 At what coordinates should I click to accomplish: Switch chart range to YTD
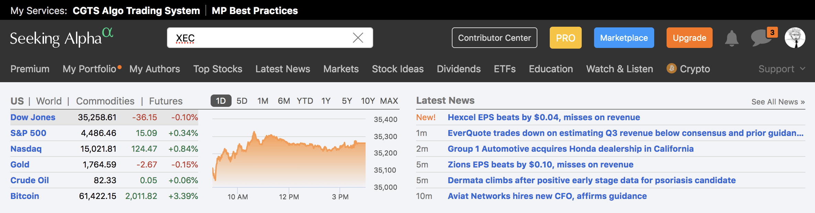coord(305,101)
